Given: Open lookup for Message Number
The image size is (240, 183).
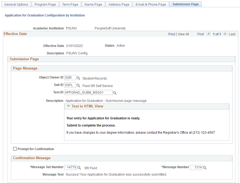Looking at the screenshot, I should tap(205, 168).
